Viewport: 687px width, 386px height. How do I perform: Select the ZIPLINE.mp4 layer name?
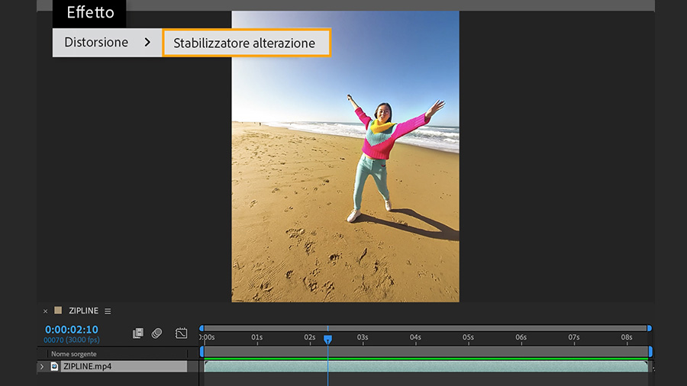[89, 367]
